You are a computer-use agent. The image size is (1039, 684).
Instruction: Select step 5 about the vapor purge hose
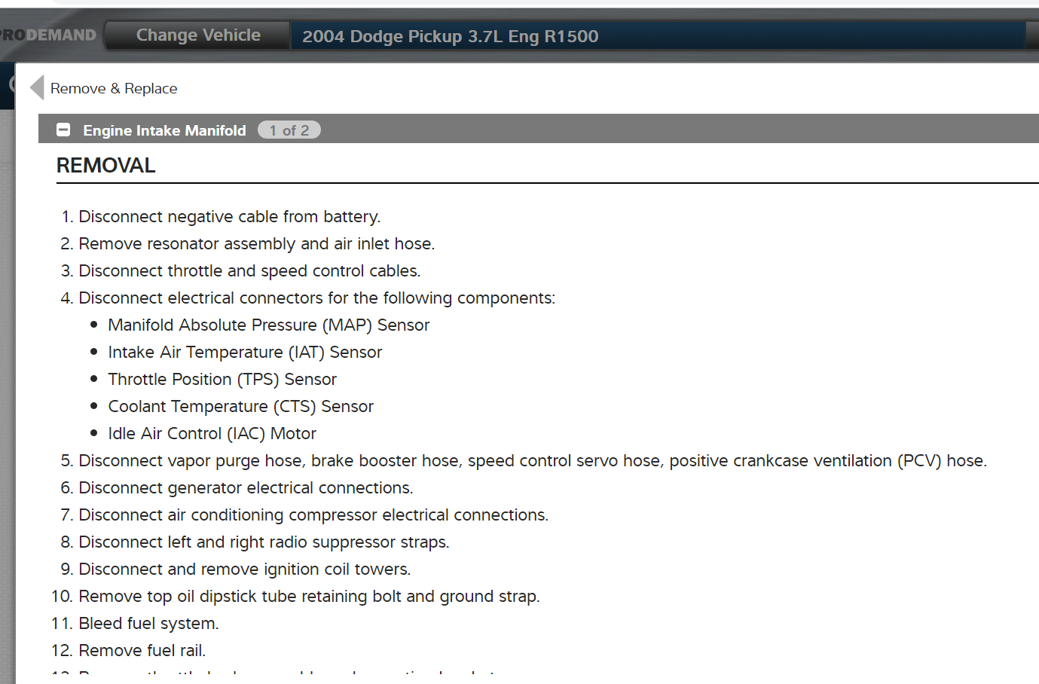pyautogui.click(x=532, y=461)
